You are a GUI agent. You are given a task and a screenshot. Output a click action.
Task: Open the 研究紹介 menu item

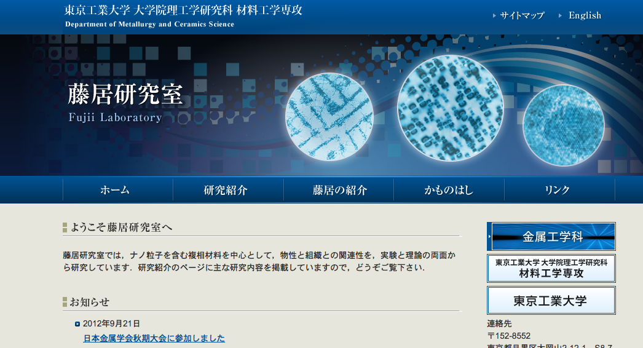click(x=229, y=190)
